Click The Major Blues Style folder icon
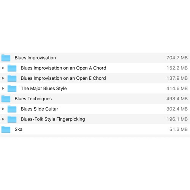 [x=12, y=89]
